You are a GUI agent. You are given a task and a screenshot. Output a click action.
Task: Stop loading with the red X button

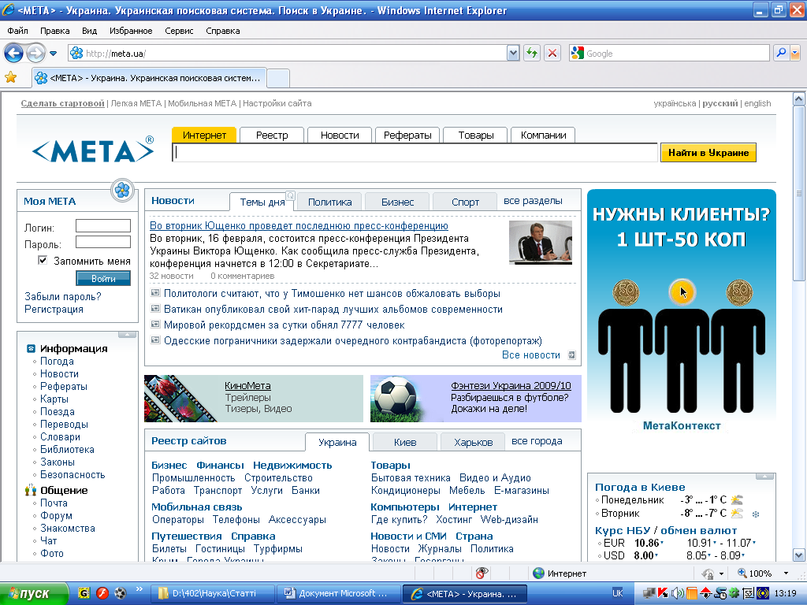pyautogui.click(x=552, y=53)
